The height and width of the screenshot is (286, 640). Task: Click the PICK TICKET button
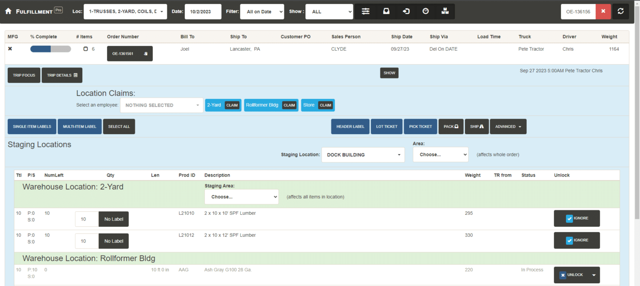(x=420, y=126)
